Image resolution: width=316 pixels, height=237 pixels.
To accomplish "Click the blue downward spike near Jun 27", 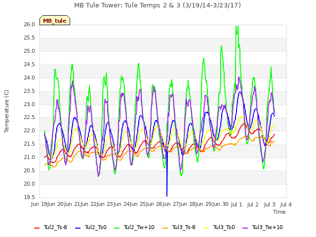I will coord(167,173).
